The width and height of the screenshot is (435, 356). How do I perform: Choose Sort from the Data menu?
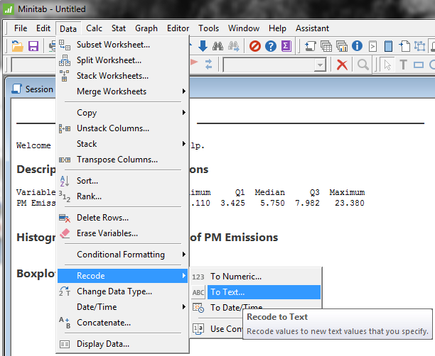click(122, 181)
